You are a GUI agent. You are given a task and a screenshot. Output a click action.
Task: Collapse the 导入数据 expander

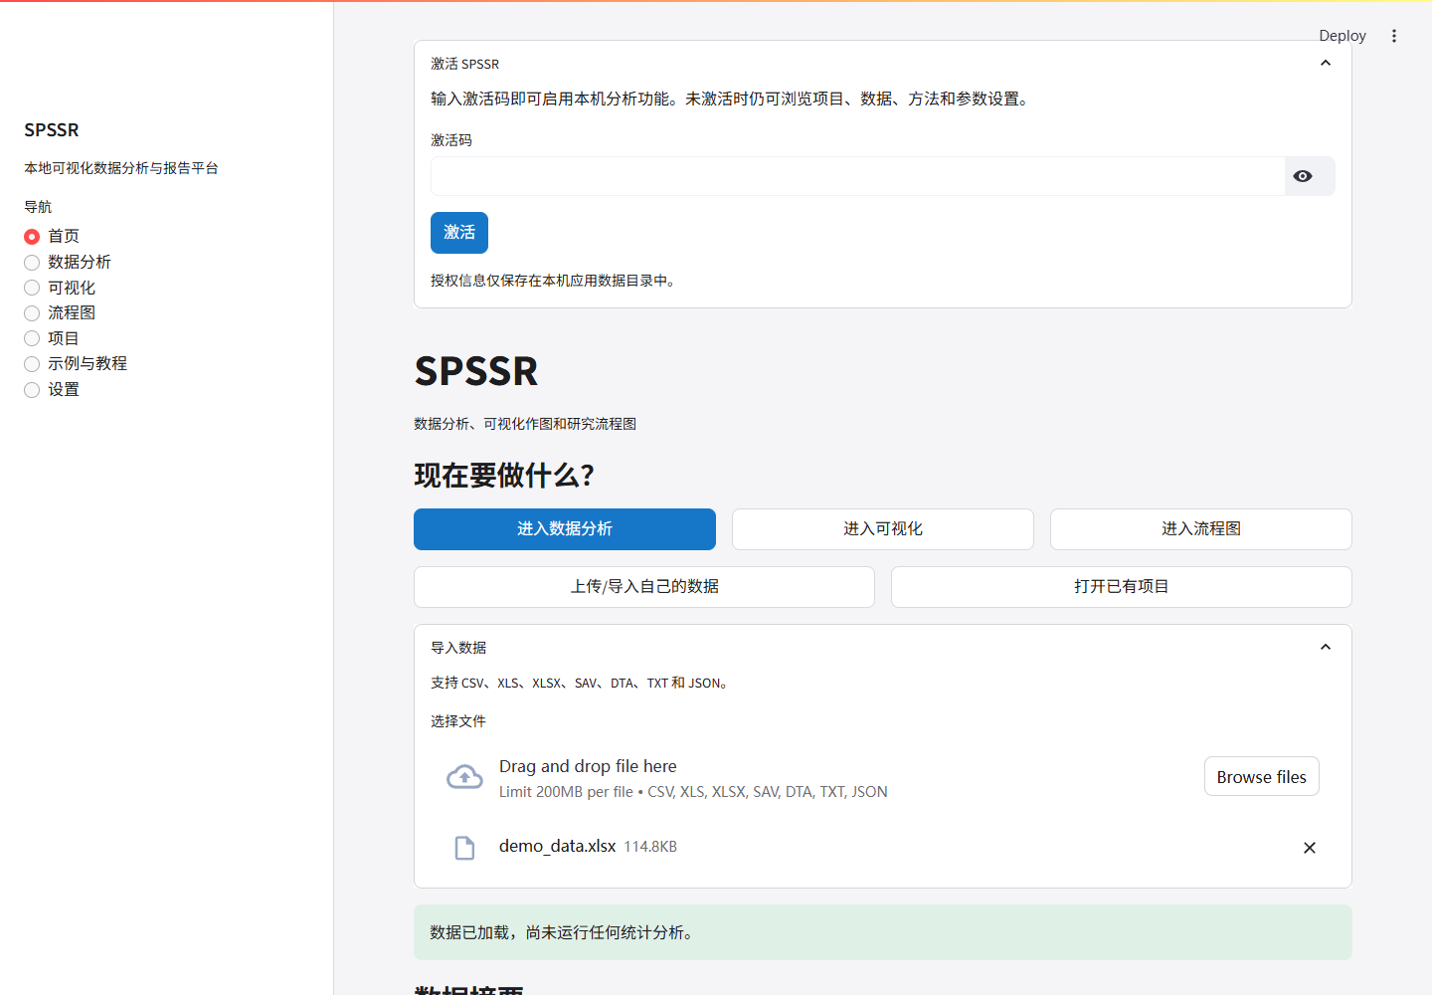point(1326,648)
